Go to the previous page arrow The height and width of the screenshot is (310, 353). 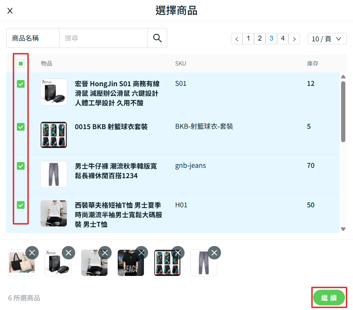237,39
